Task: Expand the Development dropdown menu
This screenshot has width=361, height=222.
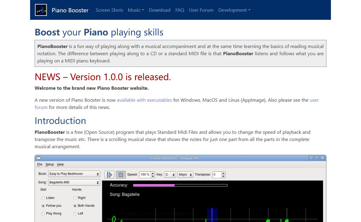Action: click(x=234, y=10)
